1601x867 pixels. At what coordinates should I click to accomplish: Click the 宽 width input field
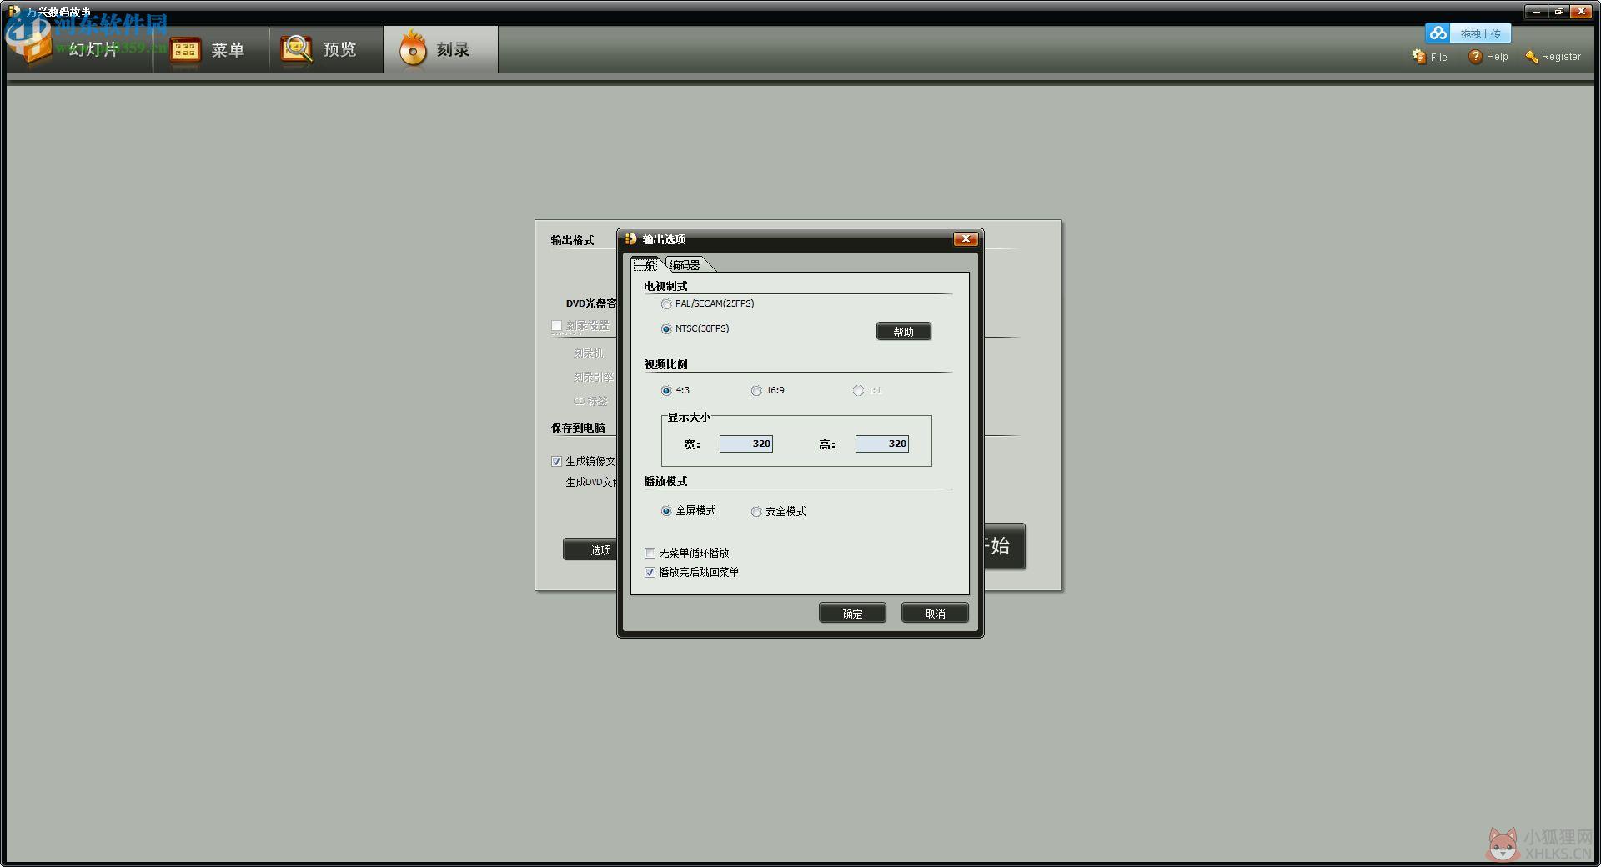coord(746,444)
